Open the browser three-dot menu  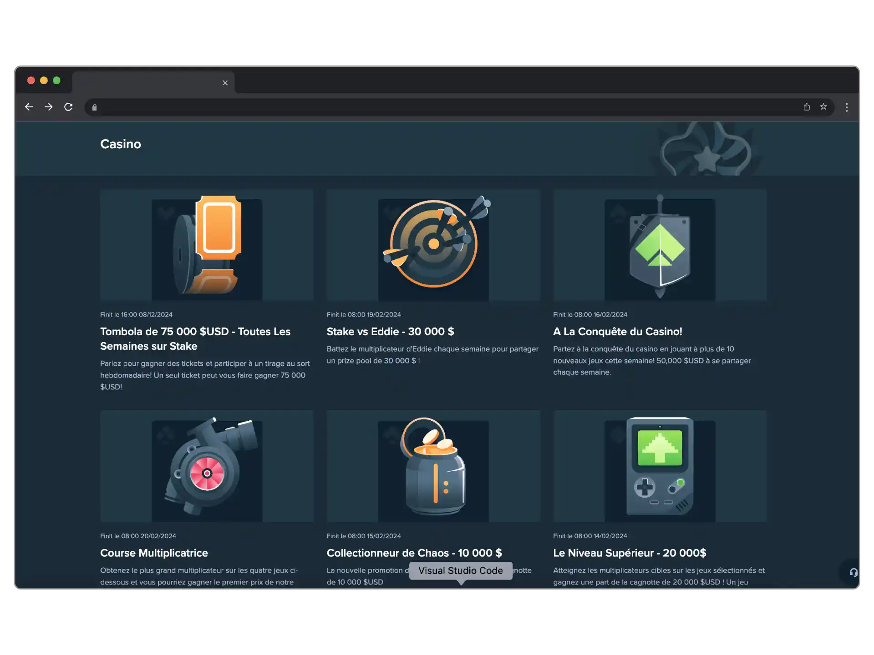847,107
